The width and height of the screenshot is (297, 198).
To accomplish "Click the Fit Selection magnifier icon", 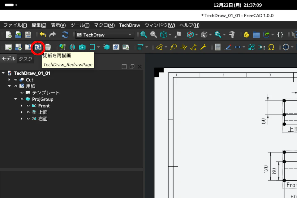I will (153, 34).
